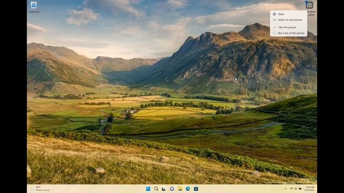Select Not a fan of this picture
This screenshot has height=193, width=344.
click(x=289, y=33)
